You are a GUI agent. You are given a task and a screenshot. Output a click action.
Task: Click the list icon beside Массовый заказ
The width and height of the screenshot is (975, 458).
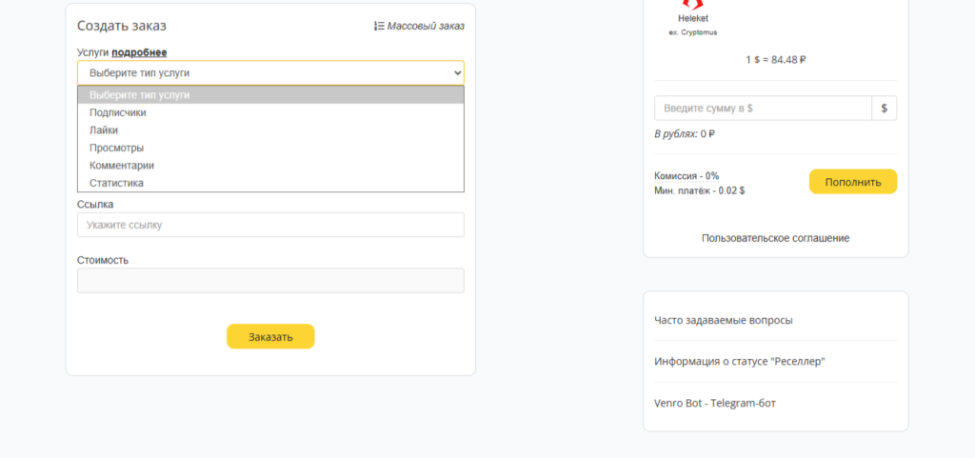[379, 27]
